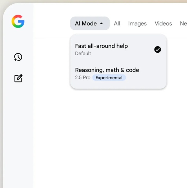Switch to the All tab
The image size is (187, 188).
[x=117, y=23]
